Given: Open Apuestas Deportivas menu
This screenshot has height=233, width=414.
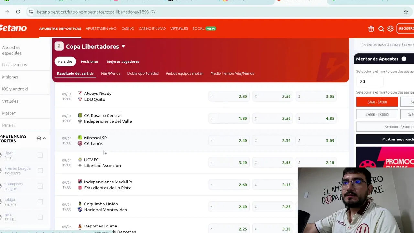Looking at the screenshot, I should [x=60, y=29].
